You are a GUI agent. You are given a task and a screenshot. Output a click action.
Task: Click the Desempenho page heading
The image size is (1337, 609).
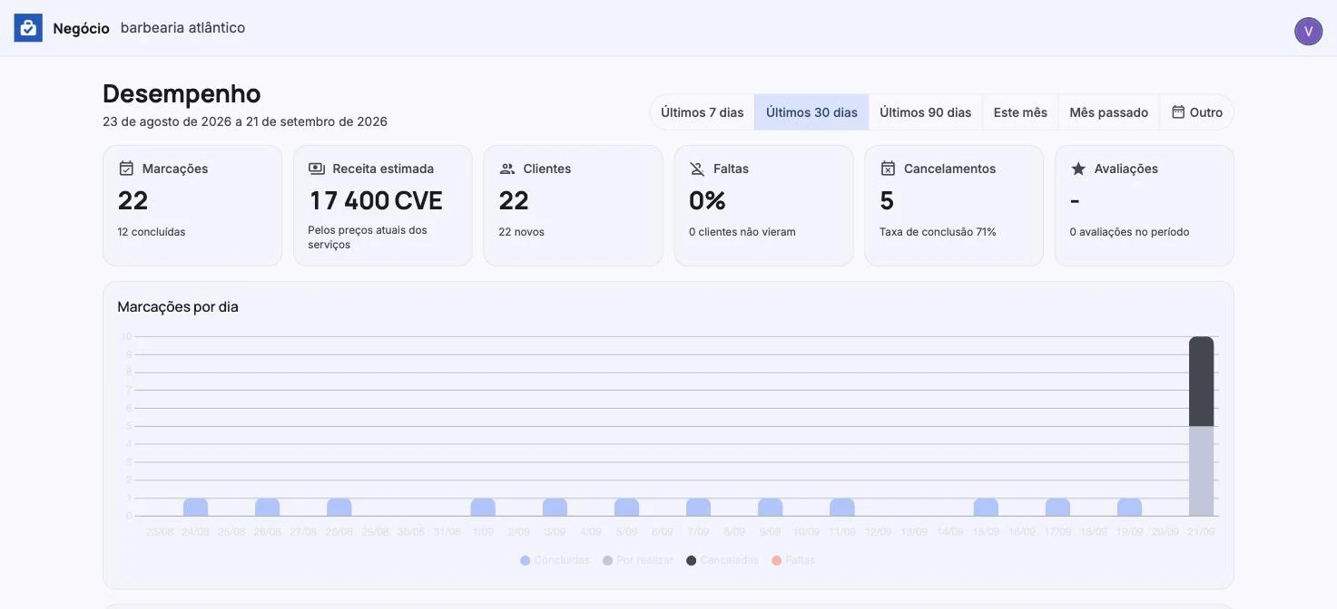pos(182,93)
